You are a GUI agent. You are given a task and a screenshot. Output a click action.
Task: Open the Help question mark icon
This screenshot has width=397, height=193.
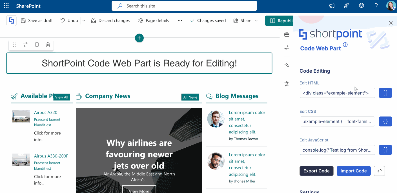point(376,6)
